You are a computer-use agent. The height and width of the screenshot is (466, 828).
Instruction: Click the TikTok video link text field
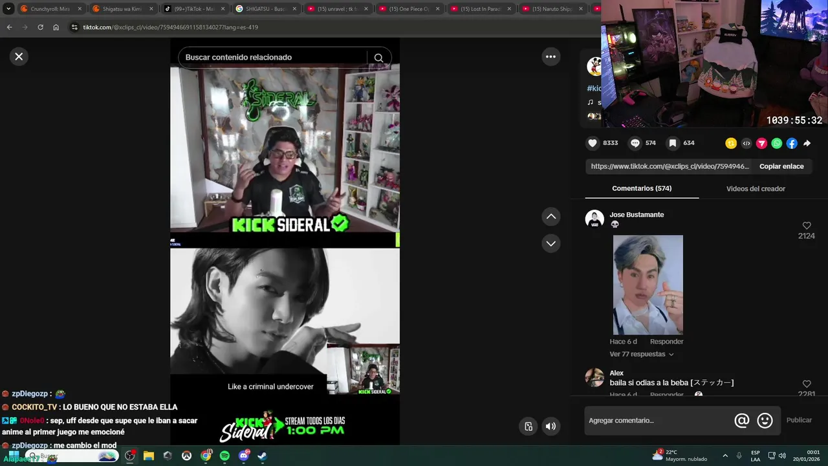click(x=670, y=166)
